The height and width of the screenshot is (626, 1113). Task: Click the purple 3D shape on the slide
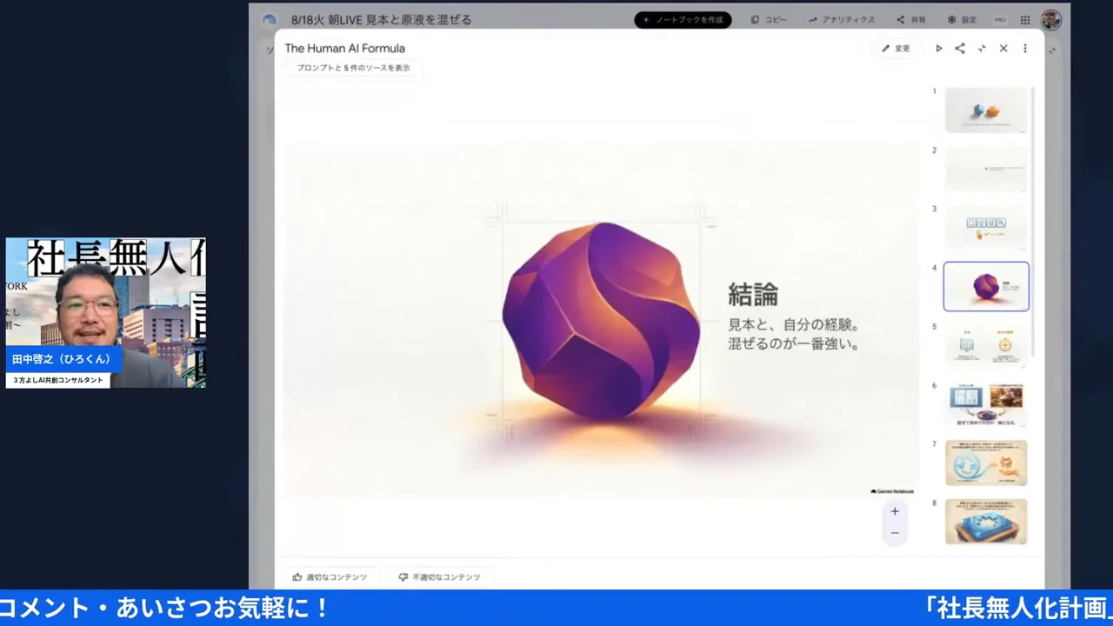(x=601, y=321)
